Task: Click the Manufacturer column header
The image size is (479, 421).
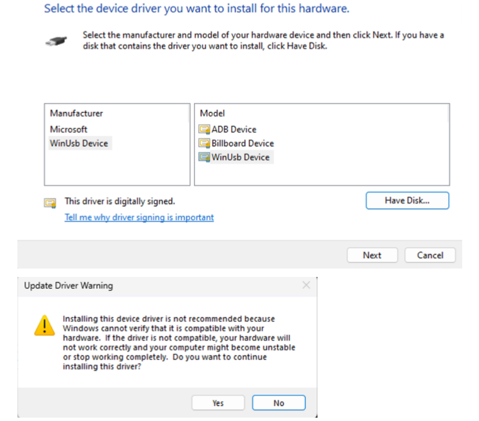Action: click(76, 113)
